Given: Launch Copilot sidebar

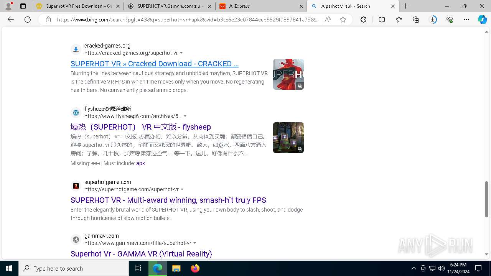Looking at the screenshot, I should 482,20.
